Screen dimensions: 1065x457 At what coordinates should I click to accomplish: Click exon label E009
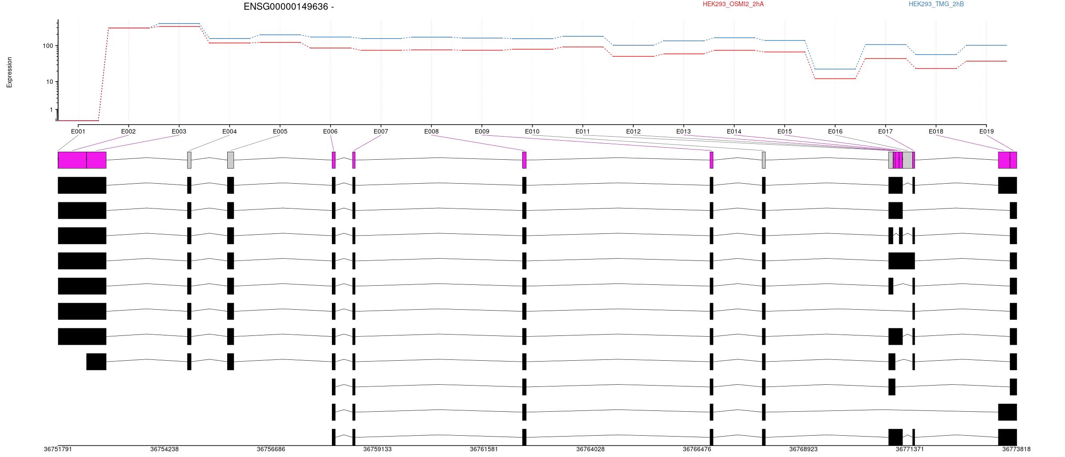tap(482, 131)
